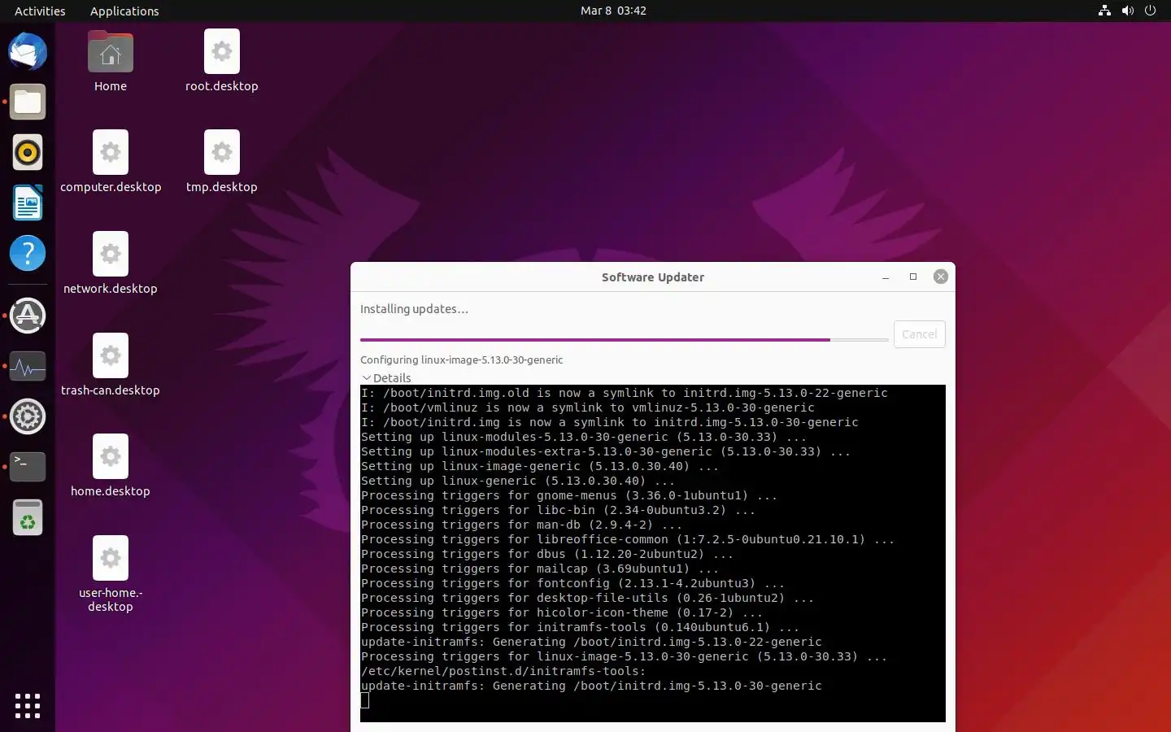Open the Files manager dock icon
Screen dimensions: 1171x732
tap(28, 102)
